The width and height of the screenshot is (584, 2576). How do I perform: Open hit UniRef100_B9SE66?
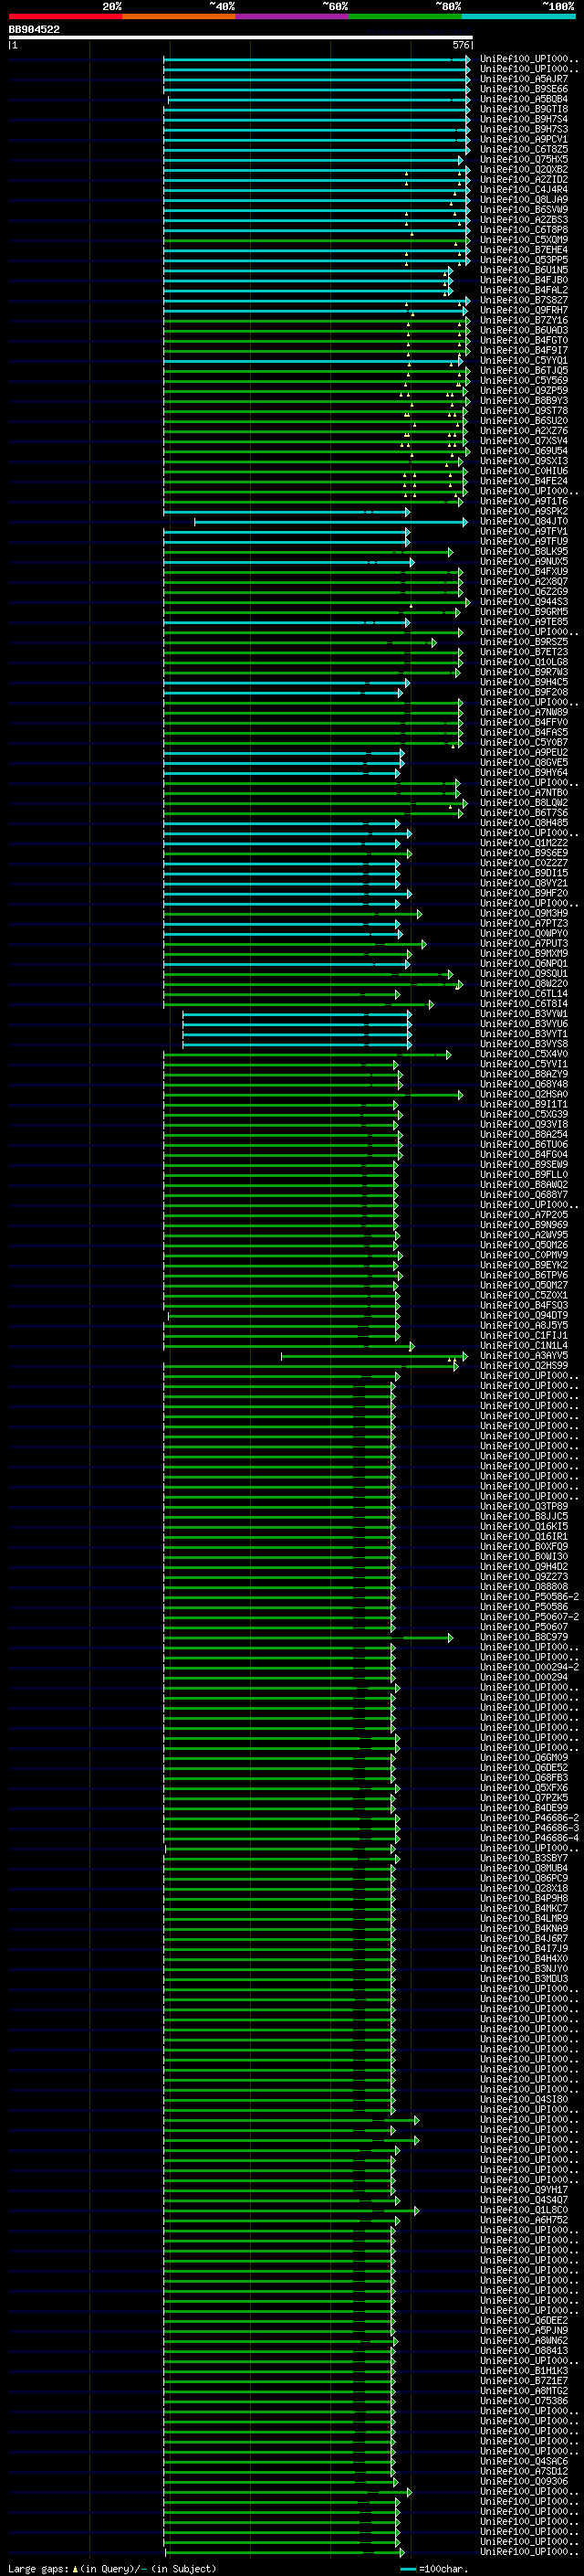coord(524,89)
